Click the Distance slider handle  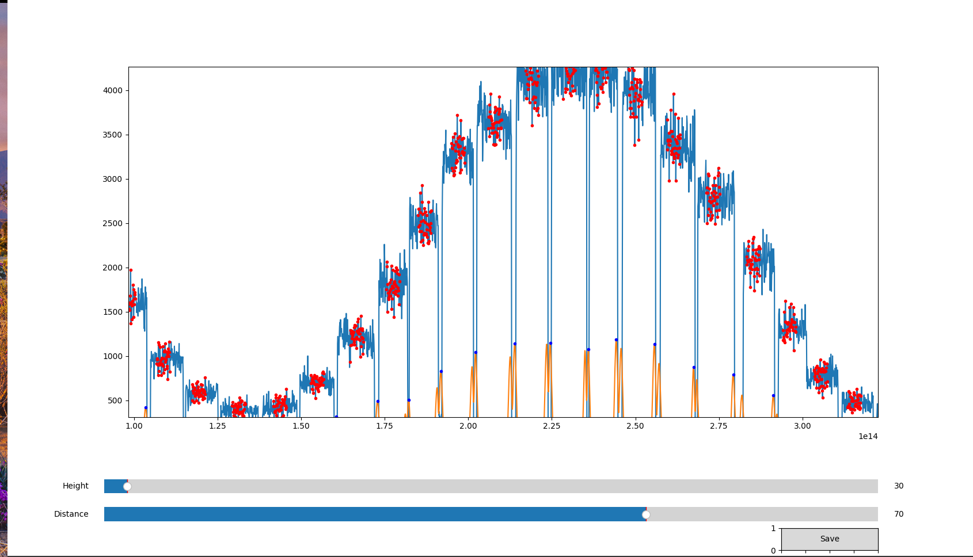pos(647,514)
